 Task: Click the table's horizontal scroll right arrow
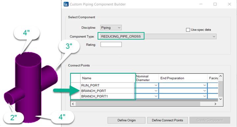point(215,104)
